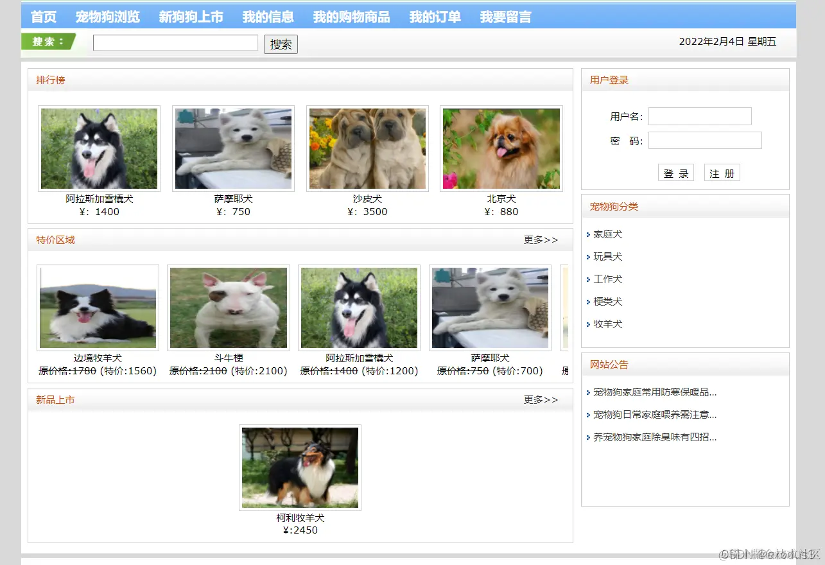Go to the 我要留言 page
Viewport: 825px width, 565px height.
[507, 17]
